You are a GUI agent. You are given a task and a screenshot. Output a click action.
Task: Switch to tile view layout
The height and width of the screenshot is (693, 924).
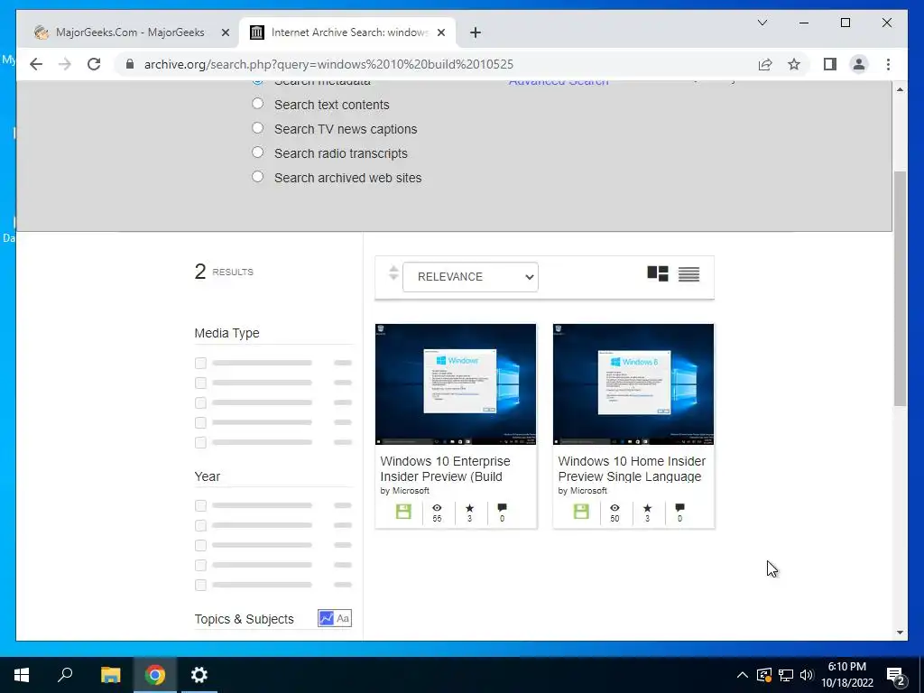pos(658,274)
